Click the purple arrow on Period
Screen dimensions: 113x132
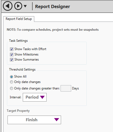point(42,97)
